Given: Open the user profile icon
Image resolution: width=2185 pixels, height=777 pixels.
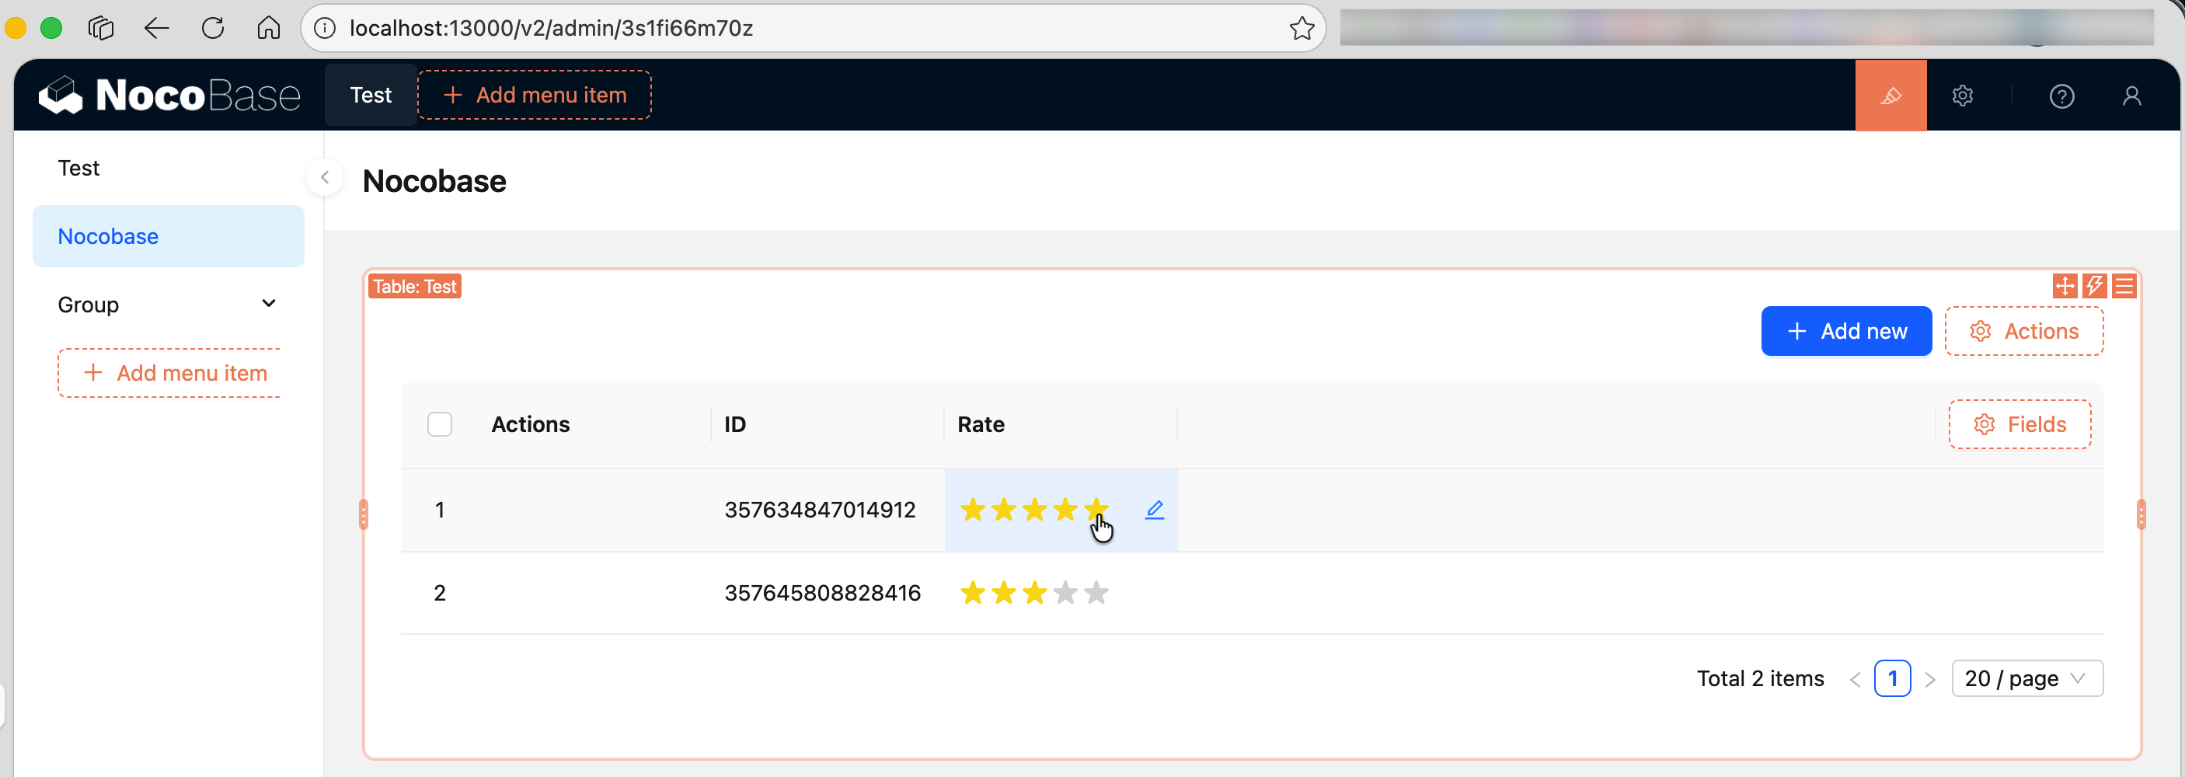Looking at the screenshot, I should pos(2131,95).
